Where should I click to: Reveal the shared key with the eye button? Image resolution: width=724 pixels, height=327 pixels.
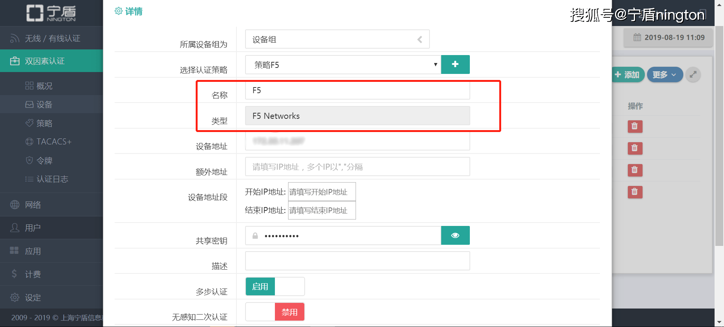coord(455,235)
